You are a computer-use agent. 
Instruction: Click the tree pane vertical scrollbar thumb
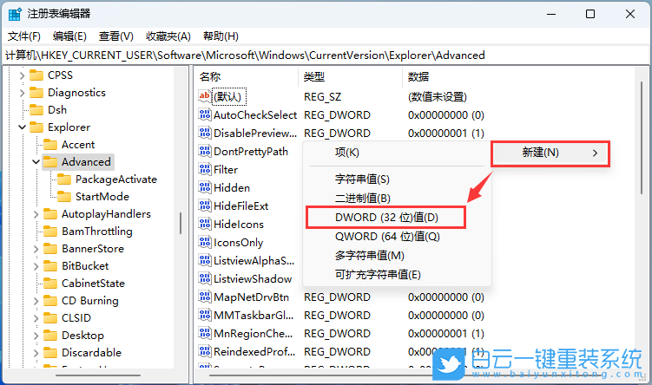coord(181,223)
